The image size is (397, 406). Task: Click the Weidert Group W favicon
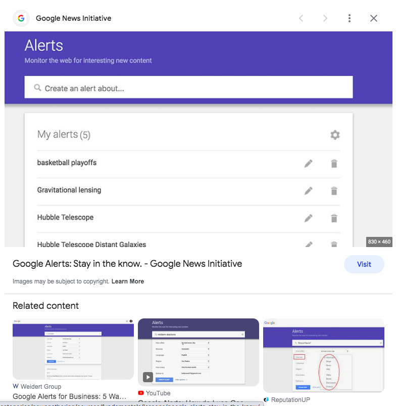[x=16, y=386]
